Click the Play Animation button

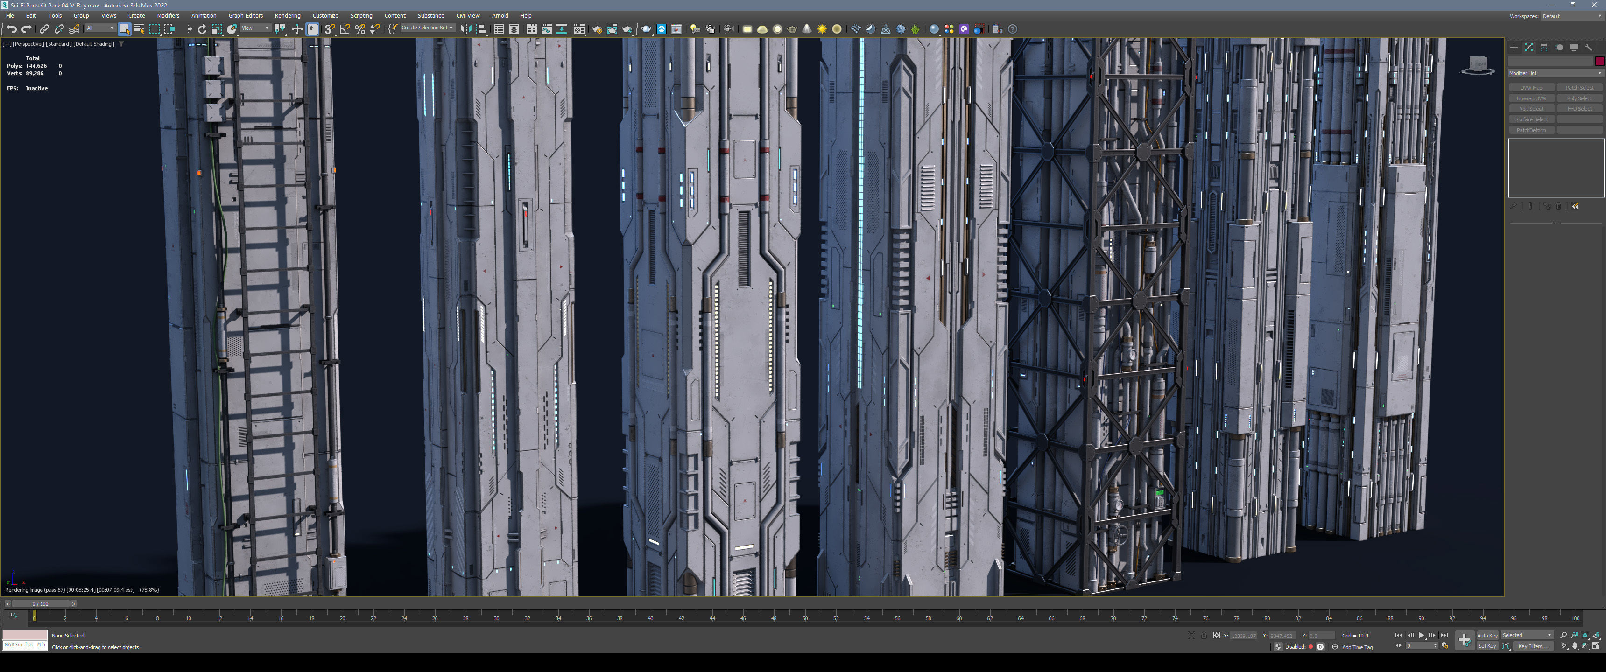pyautogui.click(x=1421, y=635)
